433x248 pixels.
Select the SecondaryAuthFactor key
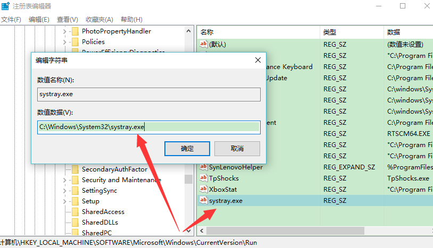[x=114, y=169]
